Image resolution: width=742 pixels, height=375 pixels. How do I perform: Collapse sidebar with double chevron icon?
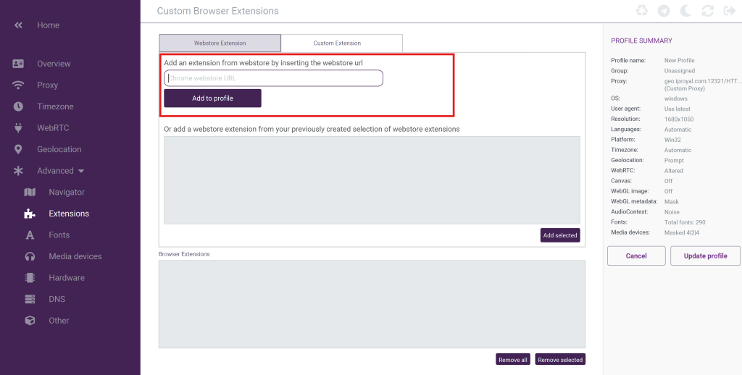[x=19, y=25]
